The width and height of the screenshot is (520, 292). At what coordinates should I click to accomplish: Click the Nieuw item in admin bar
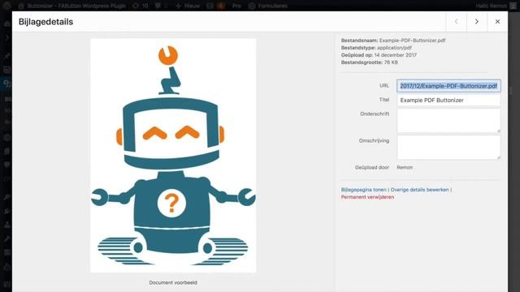coord(188,6)
